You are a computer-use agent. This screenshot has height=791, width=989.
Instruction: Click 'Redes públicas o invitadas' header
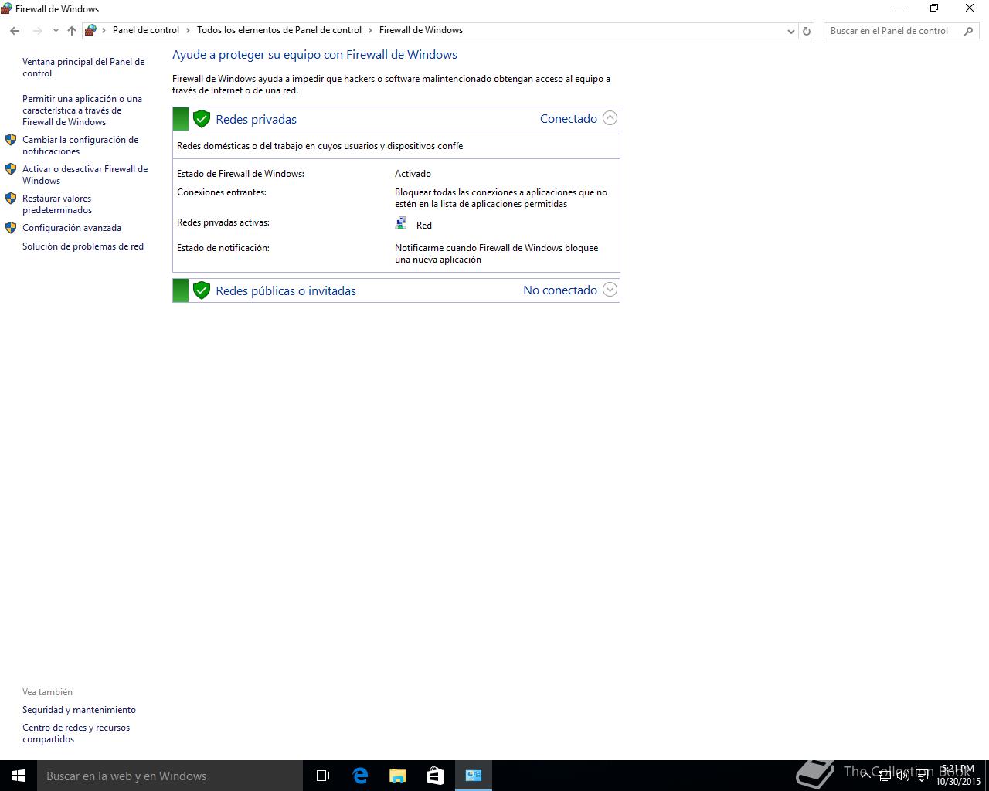coord(396,290)
